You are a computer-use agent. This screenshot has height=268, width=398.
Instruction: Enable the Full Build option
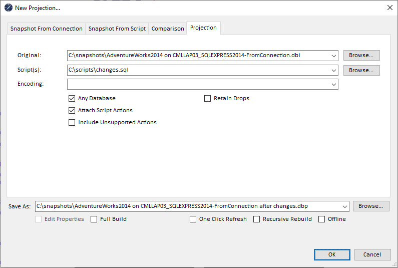click(94, 219)
